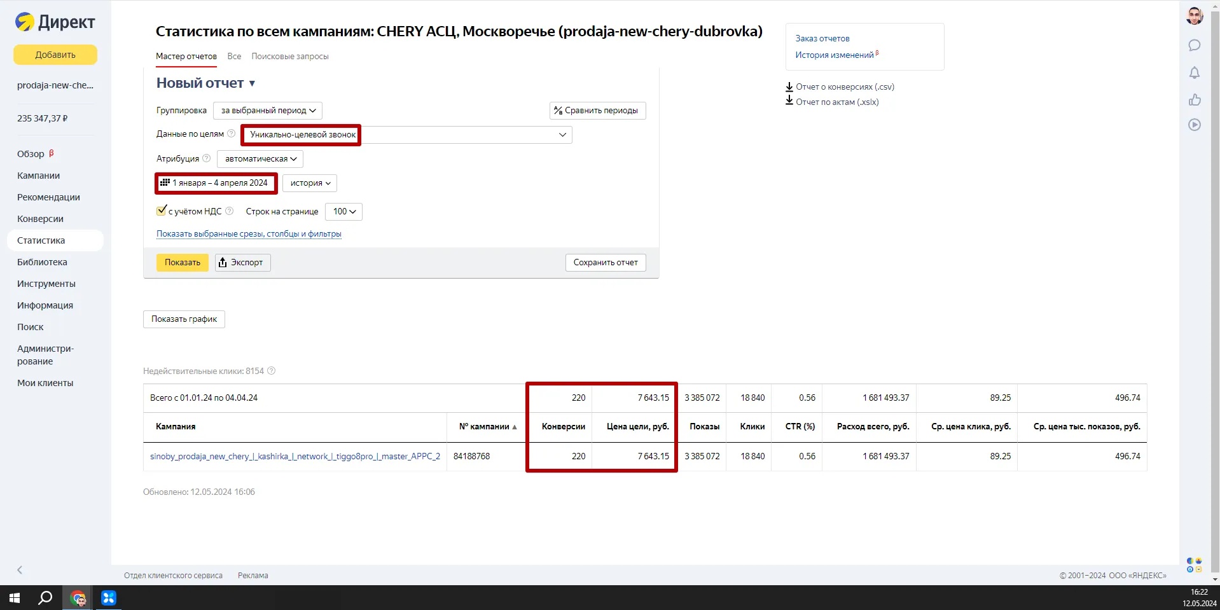Click the chat messages icon in right sidebar
1220x610 pixels.
point(1194,45)
